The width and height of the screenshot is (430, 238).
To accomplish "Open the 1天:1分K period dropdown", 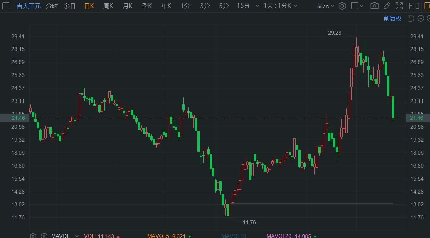I will tap(280, 6).
